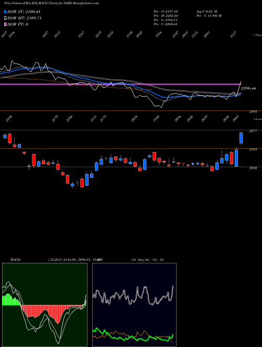Viewport: 262px width, 347px height.
Task: Click the MACD (12,26,9) parameter values text
Action: (x=73, y=260)
